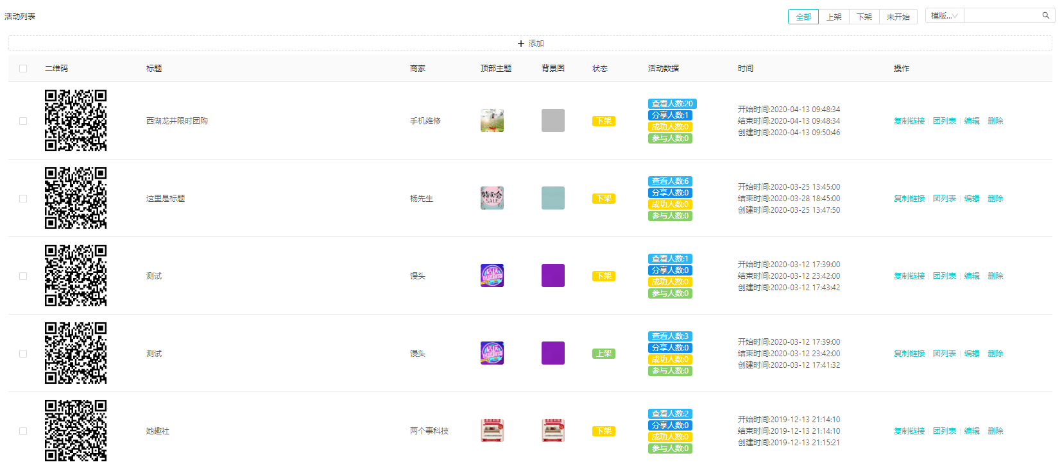1062x469 pixels.
Task: Switch to the 上架 filter tab
Action: 834,17
